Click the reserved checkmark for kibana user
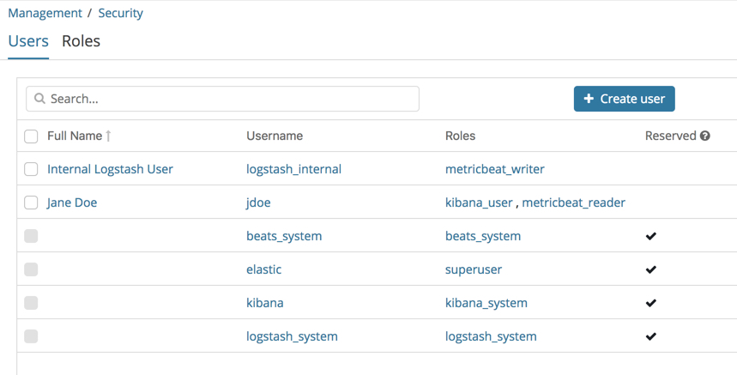Screen dimensions: 737x375 651,303
